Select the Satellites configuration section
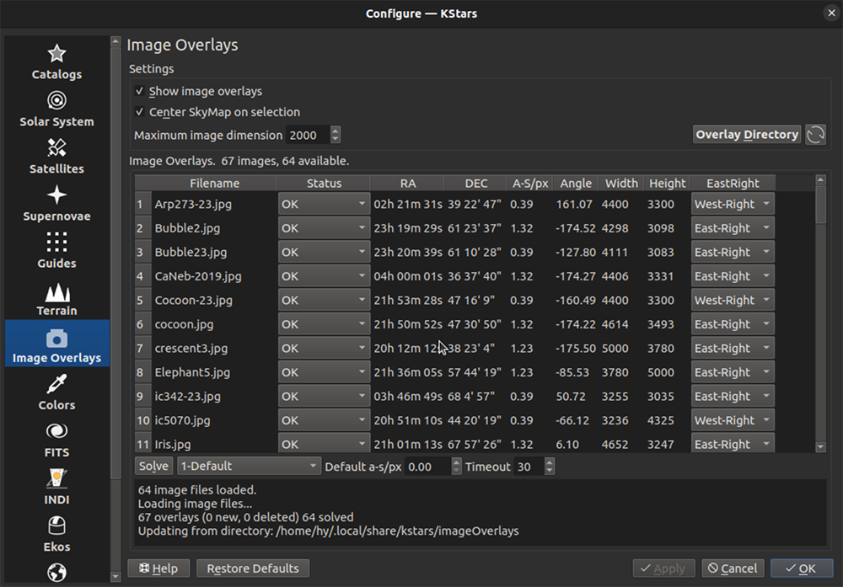Viewport: 843px width, 587px height. tap(56, 157)
